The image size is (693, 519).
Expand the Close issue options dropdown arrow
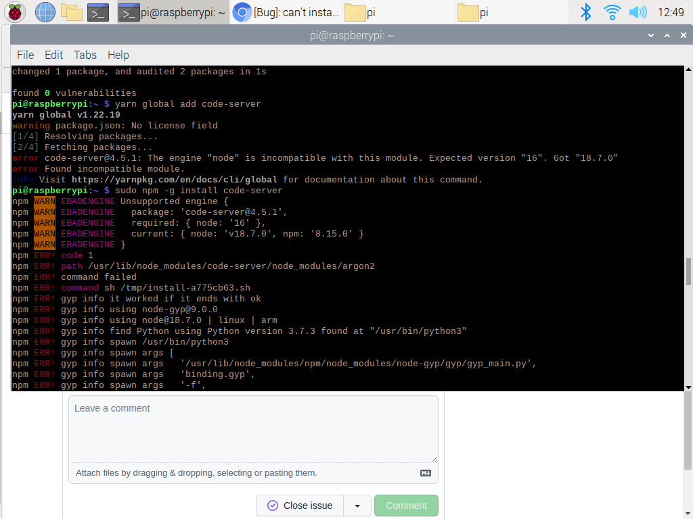(357, 505)
